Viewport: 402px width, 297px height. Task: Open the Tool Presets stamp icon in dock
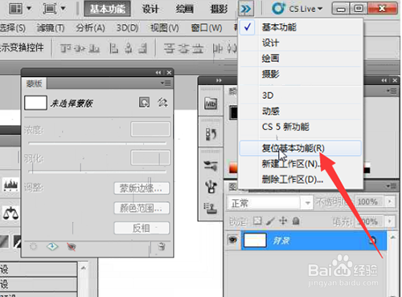pyautogui.click(x=211, y=208)
